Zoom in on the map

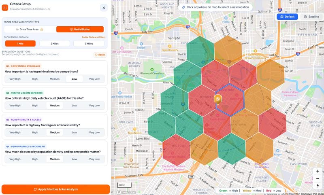[x=318, y=171]
